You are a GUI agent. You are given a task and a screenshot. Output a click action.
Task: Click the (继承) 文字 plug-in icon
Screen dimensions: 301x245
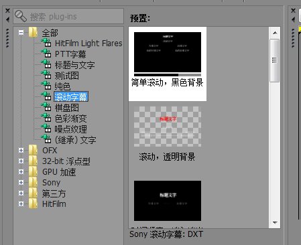(46, 139)
